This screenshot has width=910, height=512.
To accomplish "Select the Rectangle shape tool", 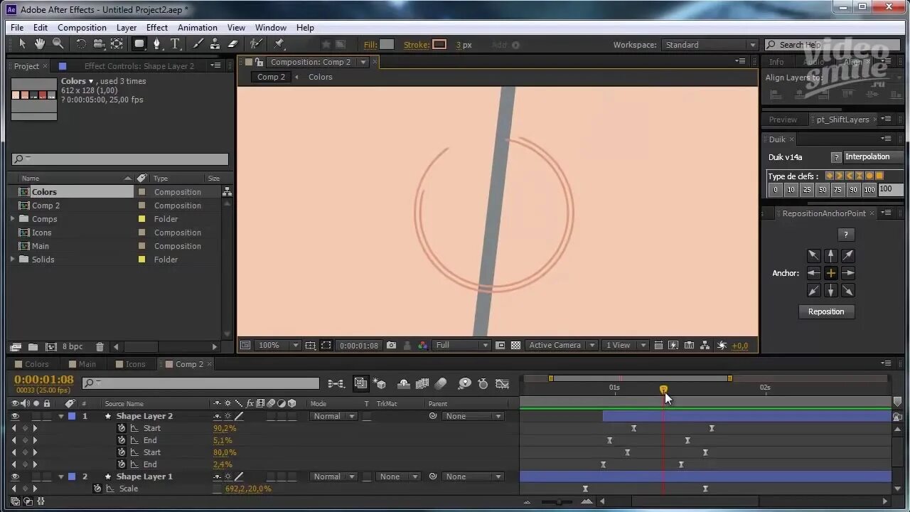I will pos(138,44).
